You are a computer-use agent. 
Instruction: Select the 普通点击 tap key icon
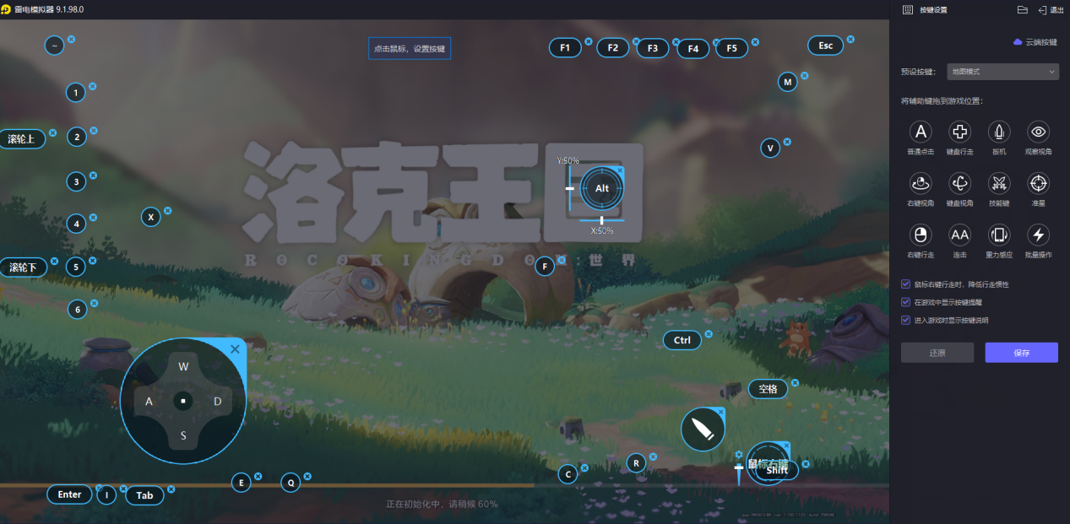[921, 132]
